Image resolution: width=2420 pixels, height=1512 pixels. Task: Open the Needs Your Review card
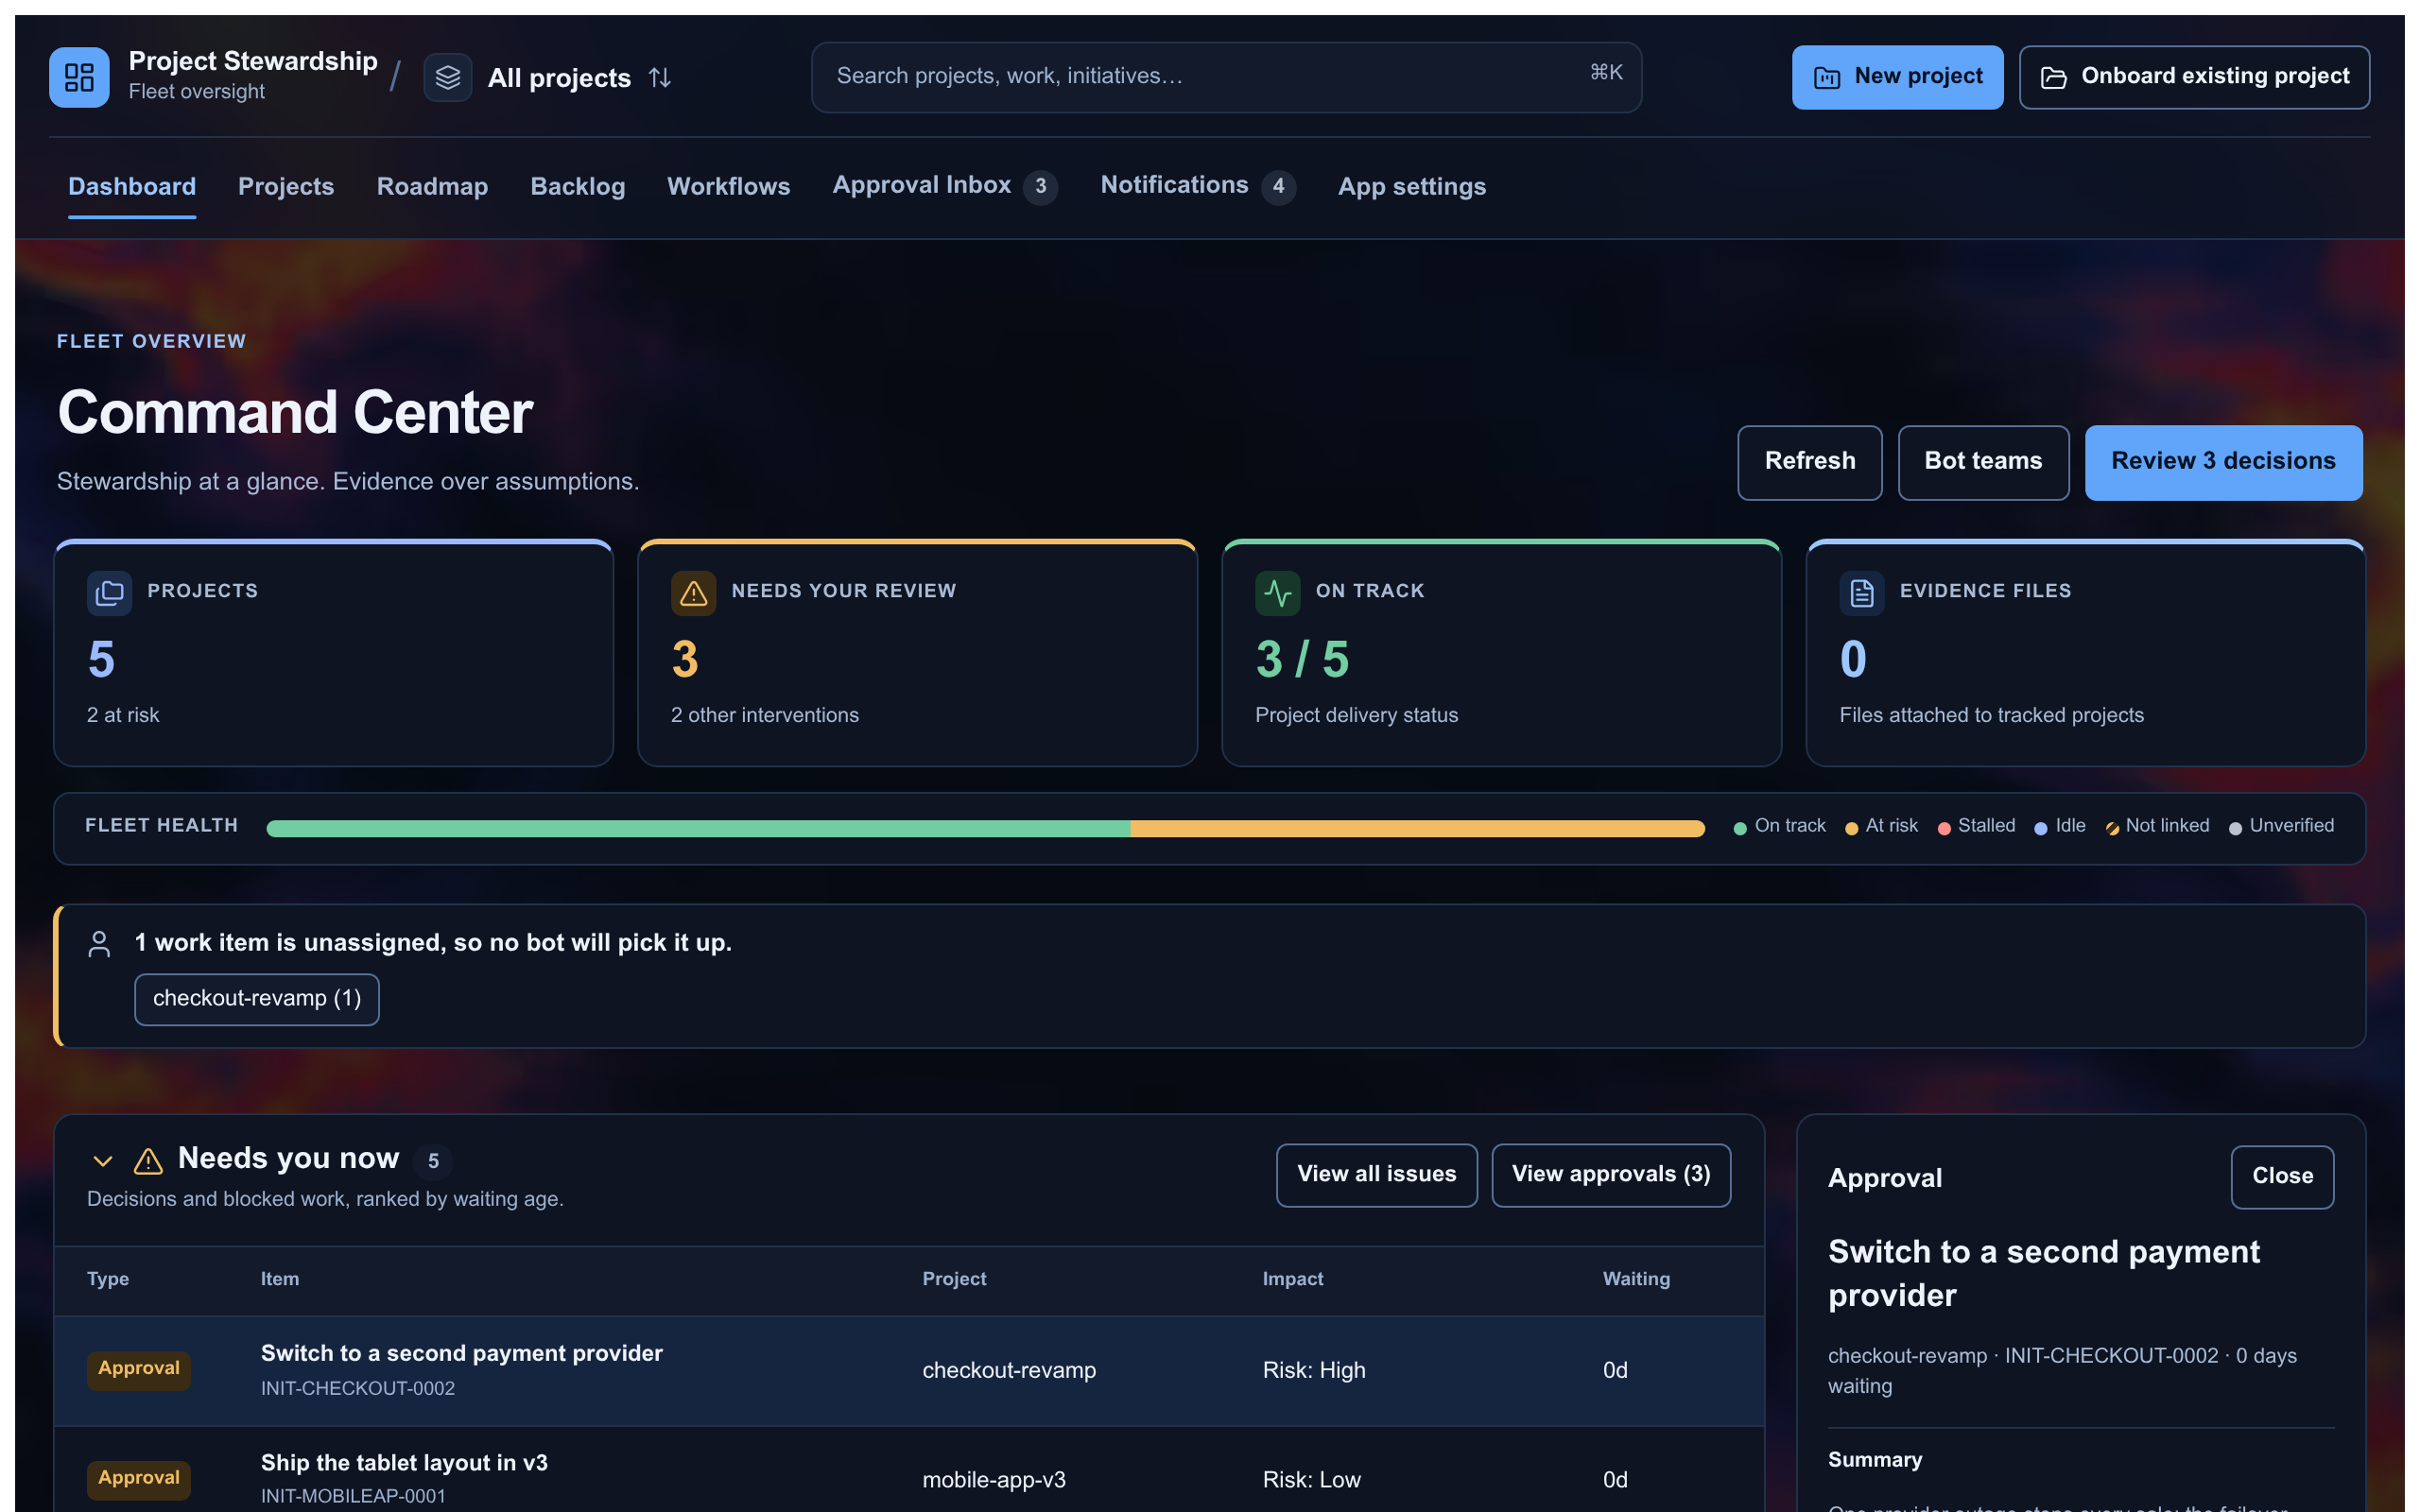pyautogui.click(x=917, y=653)
